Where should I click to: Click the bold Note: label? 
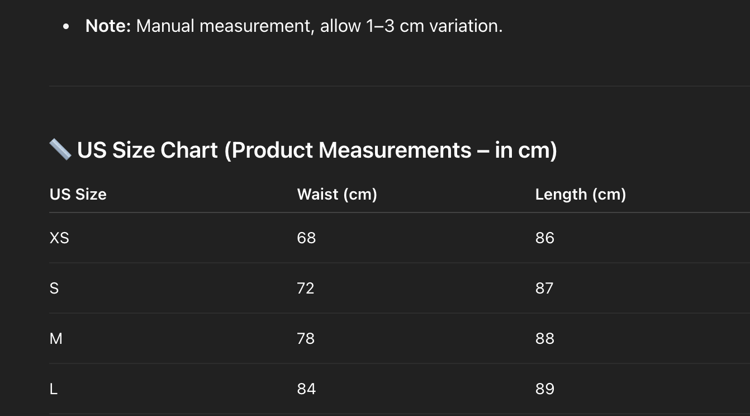(108, 26)
